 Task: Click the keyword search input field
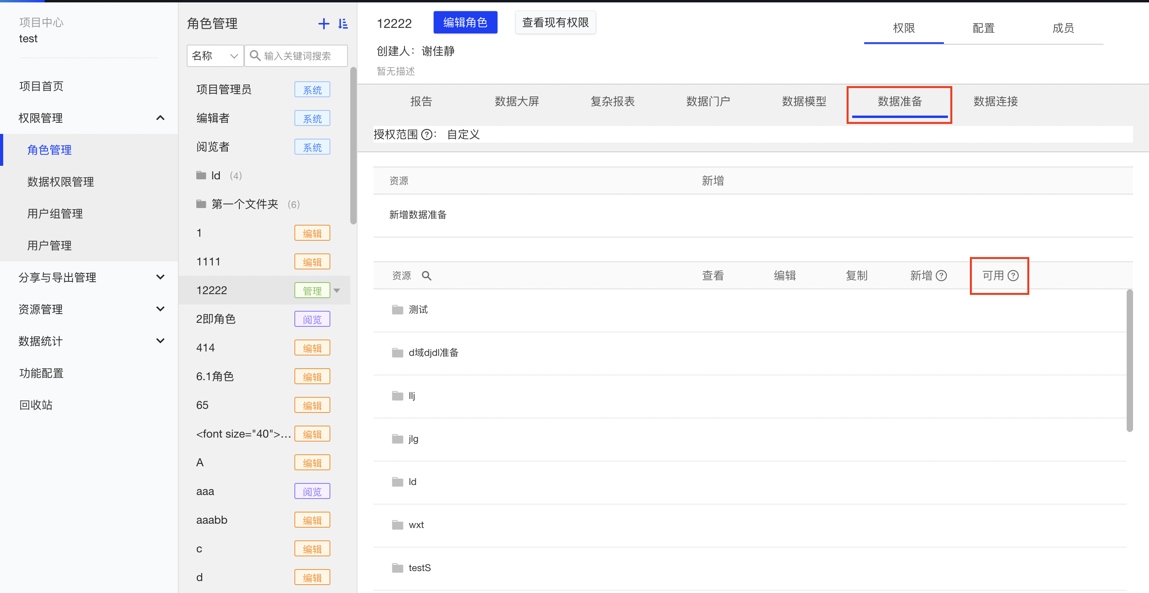[x=296, y=56]
